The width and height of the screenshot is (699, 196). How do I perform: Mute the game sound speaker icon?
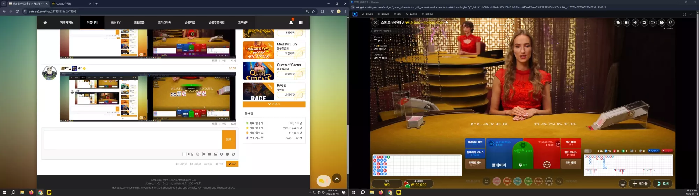pyautogui.click(x=635, y=22)
